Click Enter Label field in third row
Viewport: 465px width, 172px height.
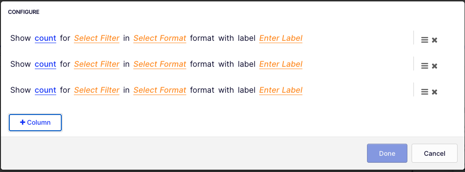(x=281, y=90)
